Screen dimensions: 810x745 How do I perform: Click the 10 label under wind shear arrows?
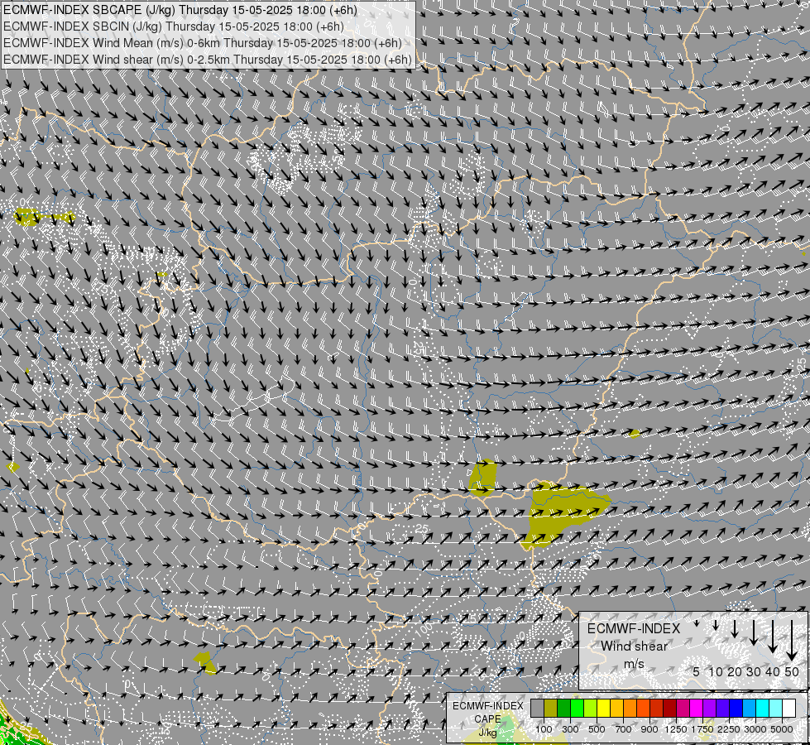point(716,671)
